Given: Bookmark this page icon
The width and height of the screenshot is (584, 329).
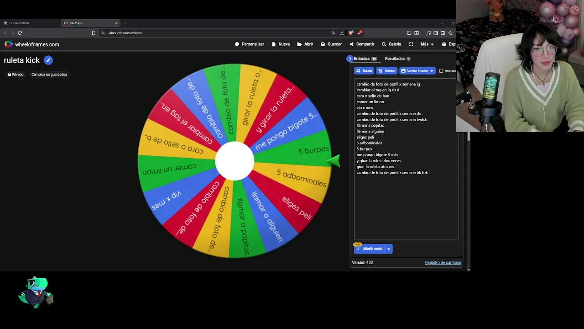Looking at the screenshot, I should pos(94,33).
